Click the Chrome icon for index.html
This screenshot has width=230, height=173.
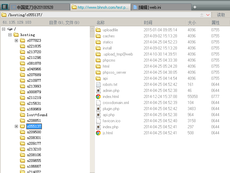[98, 97]
